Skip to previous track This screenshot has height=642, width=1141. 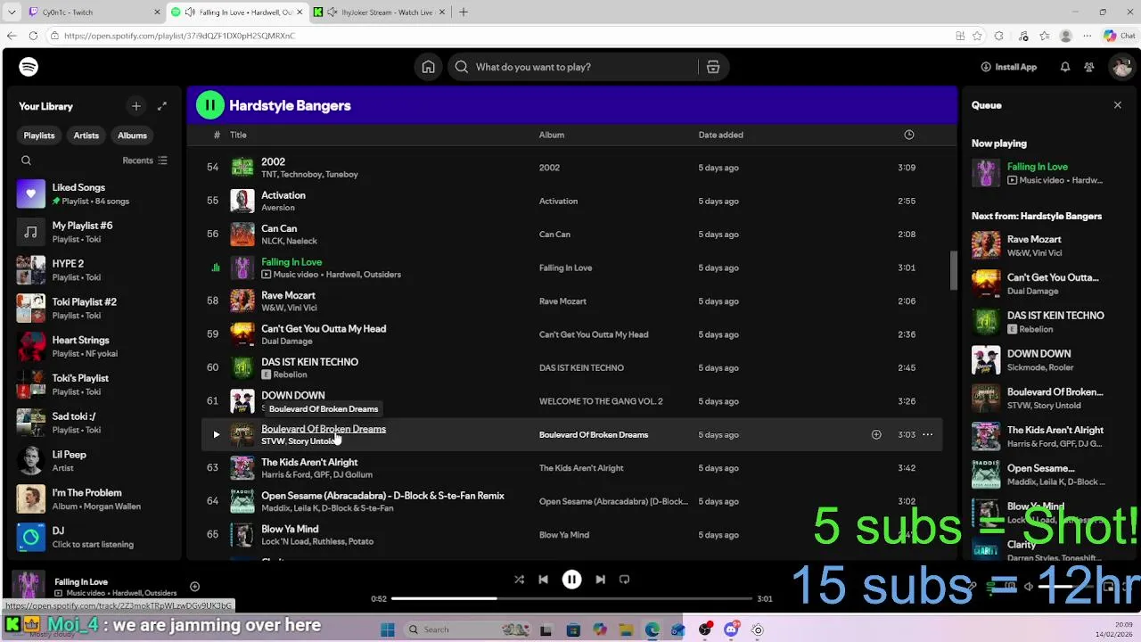point(543,580)
